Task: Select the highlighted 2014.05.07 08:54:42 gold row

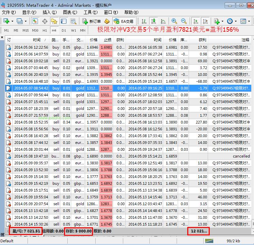Action: [128, 88]
